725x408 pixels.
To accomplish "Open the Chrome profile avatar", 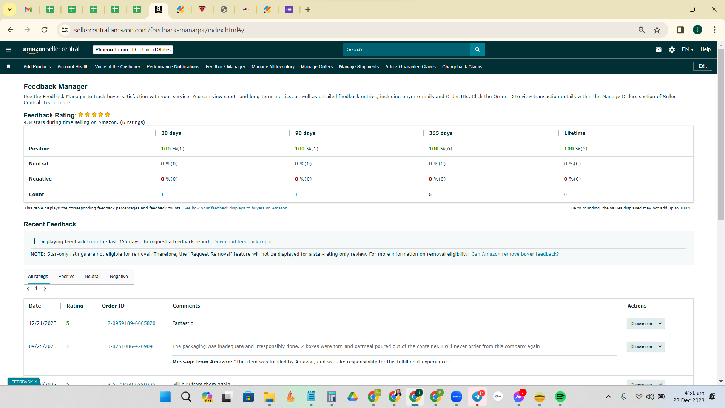I will point(697,30).
